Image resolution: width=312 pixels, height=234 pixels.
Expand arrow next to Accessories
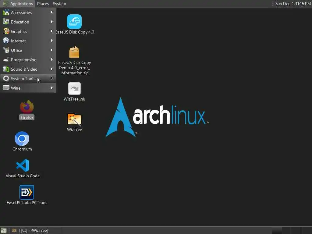point(52,12)
